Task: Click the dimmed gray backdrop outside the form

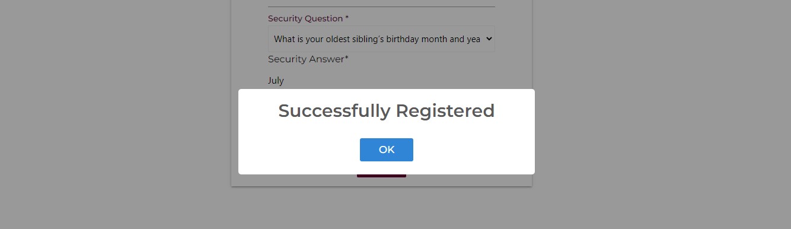Action: (652, 119)
